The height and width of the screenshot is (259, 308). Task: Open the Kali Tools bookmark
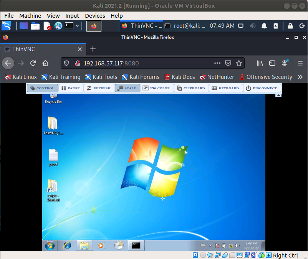coord(101,77)
